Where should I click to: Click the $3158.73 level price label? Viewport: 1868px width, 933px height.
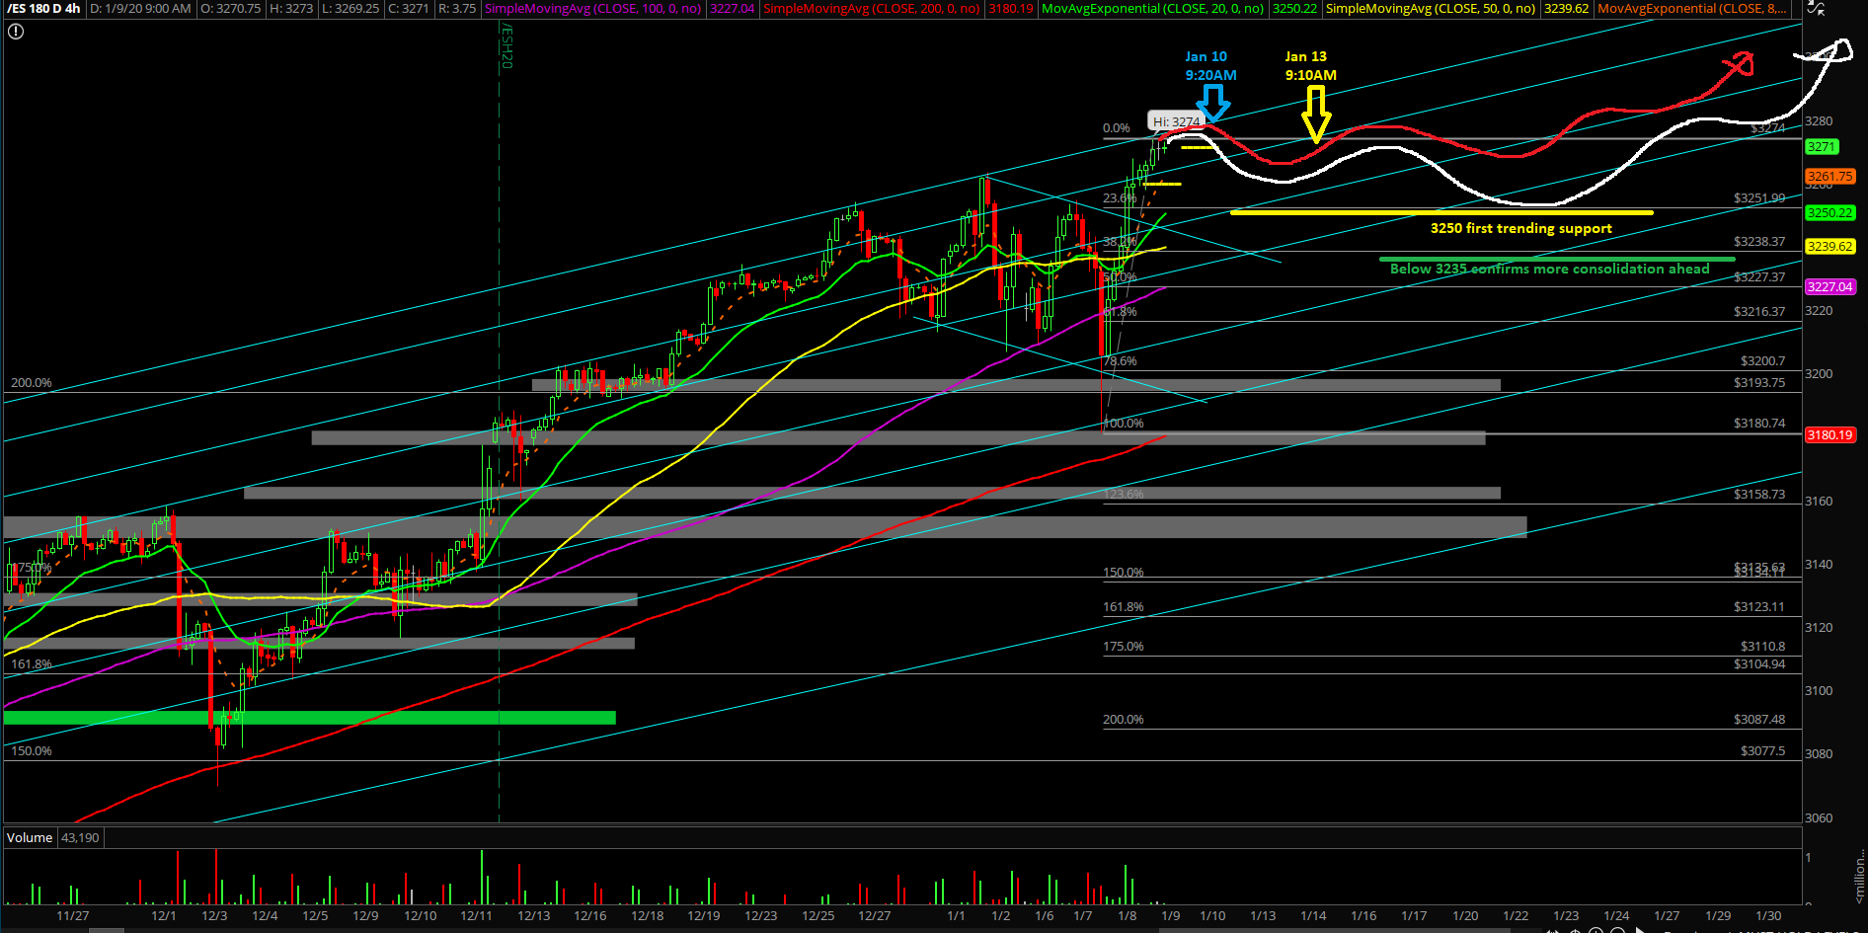click(x=1759, y=495)
